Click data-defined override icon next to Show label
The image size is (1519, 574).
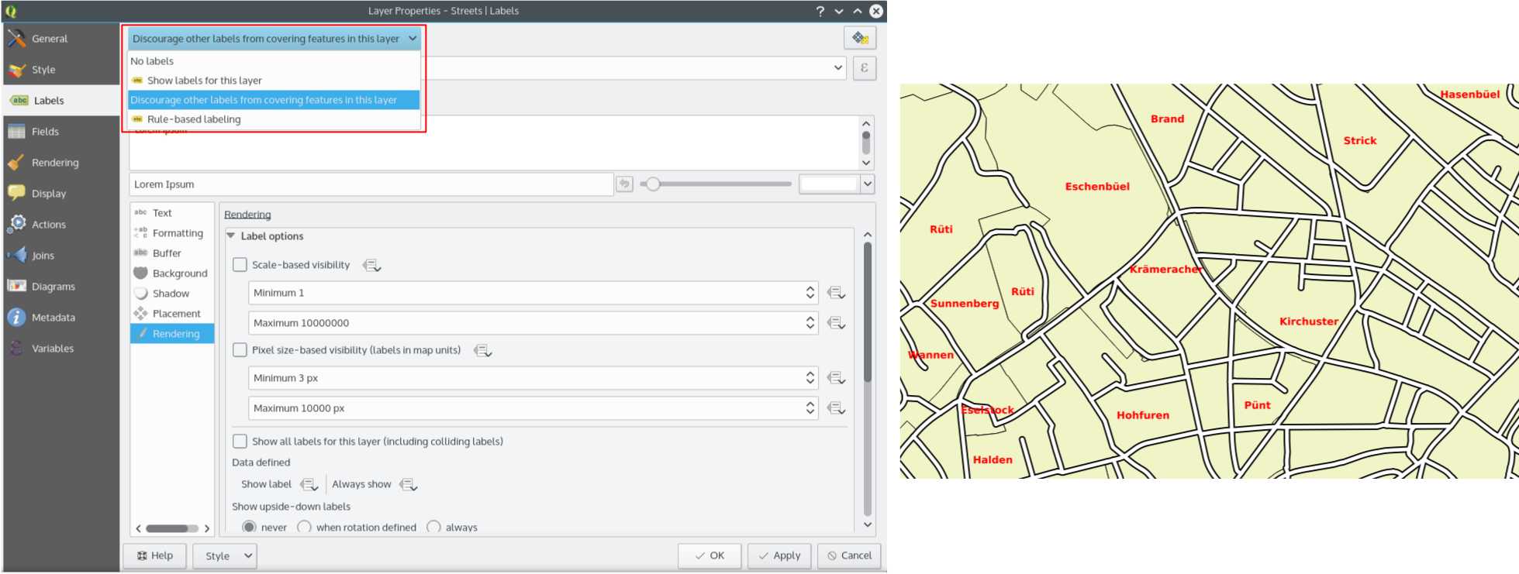(309, 485)
